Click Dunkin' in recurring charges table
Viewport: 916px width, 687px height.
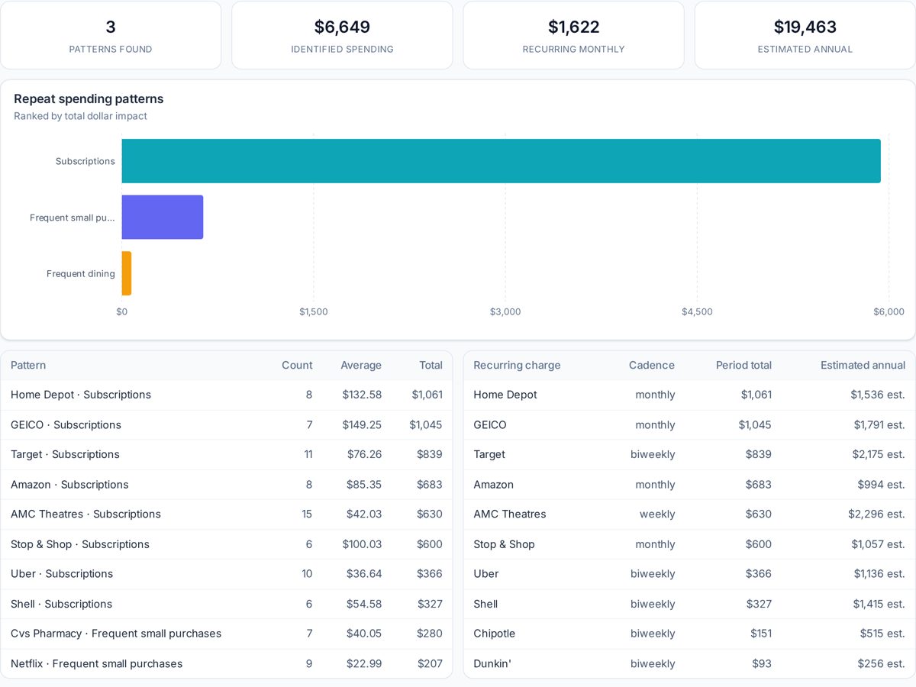pyautogui.click(x=492, y=663)
